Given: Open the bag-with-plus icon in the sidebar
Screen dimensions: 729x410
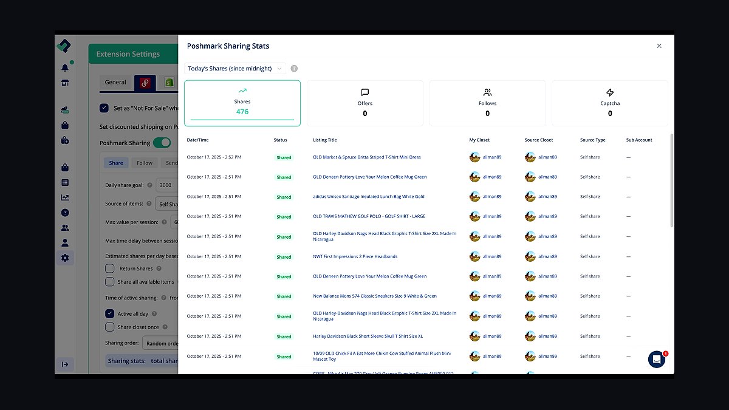Looking at the screenshot, I should point(65,140).
